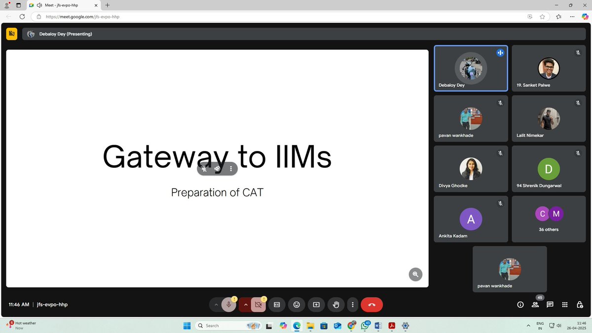Add page to favorites star icon
Image resolution: width=592 pixels, height=333 pixels.
(x=542, y=16)
